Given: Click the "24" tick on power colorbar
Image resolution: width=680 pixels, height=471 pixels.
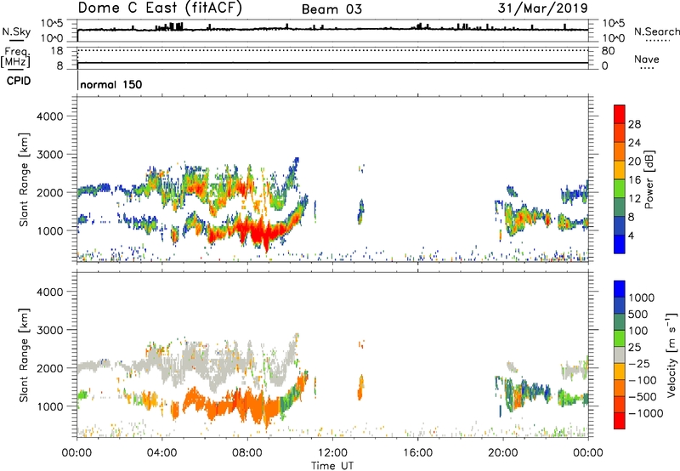Looking at the screenshot, I should coord(634,143).
